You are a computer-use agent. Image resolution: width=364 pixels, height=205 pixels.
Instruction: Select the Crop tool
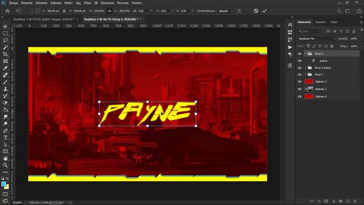pos(5,55)
